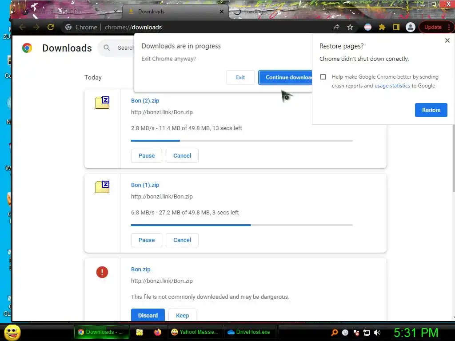Open the usage statistics link
This screenshot has width=455, height=341.
[x=392, y=86]
